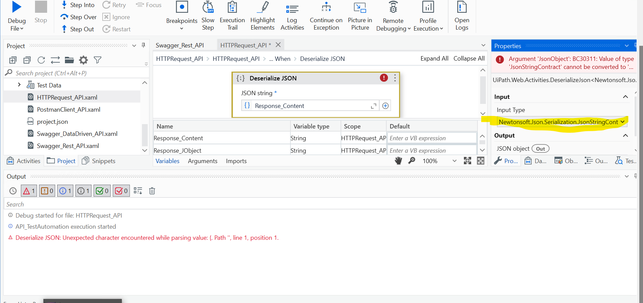Viewport: 643px width, 303px height.
Task: Activate the Magnifier zoom tool in designer
Action: (412, 161)
